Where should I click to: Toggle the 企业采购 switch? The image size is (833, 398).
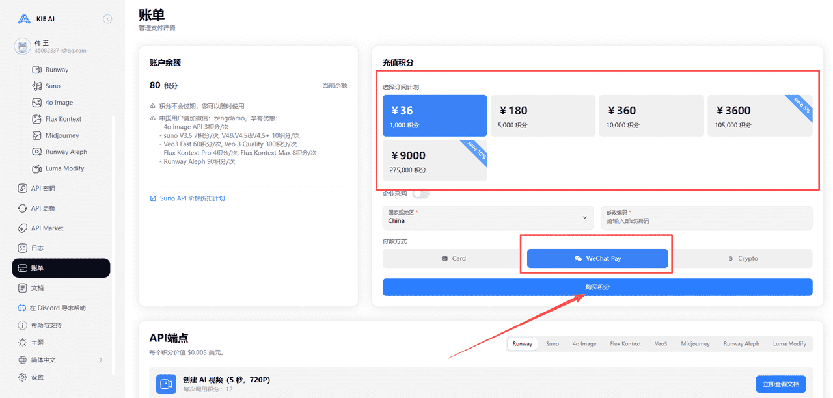(x=420, y=194)
